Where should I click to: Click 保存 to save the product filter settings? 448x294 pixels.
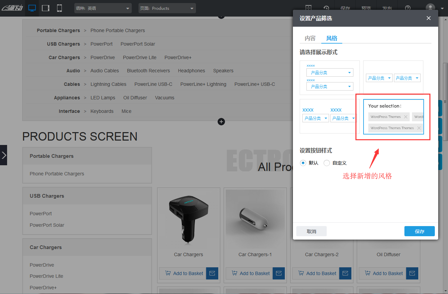tap(419, 231)
